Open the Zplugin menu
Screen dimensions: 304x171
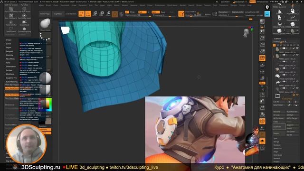234,5
